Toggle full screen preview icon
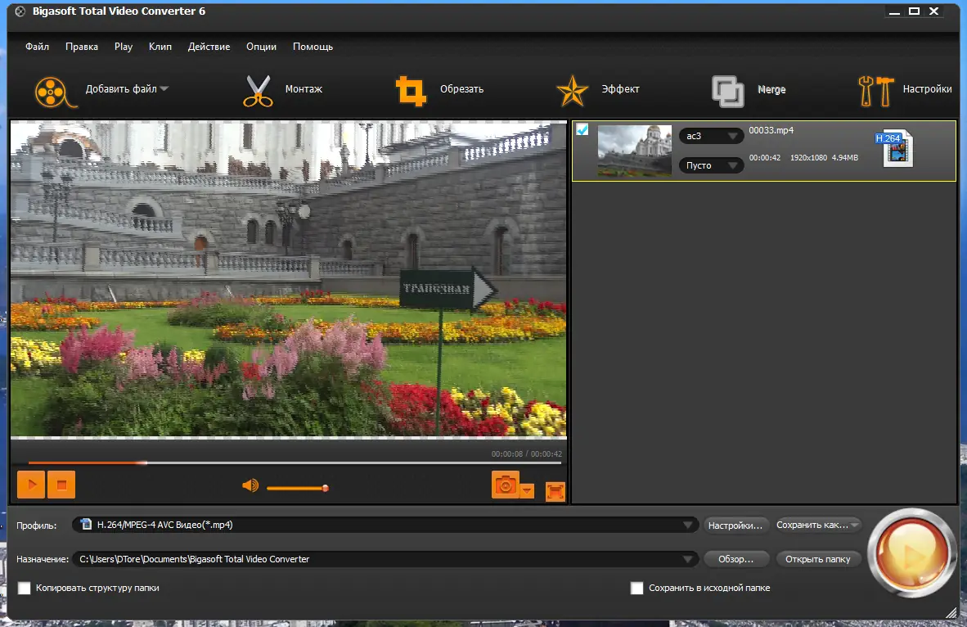The image size is (967, 627). tap(555, 491)
